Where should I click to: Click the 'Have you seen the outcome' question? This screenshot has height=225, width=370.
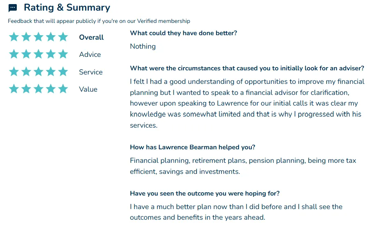[x=205, y=193]
